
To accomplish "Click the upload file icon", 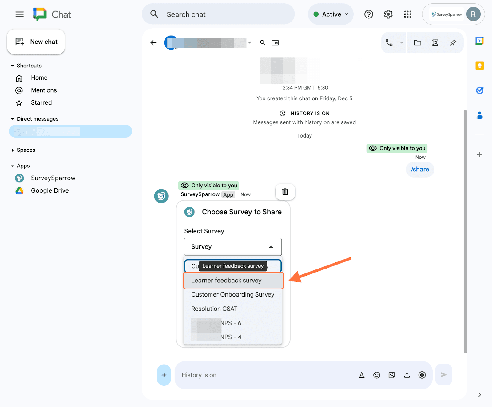I will [407, 375].
